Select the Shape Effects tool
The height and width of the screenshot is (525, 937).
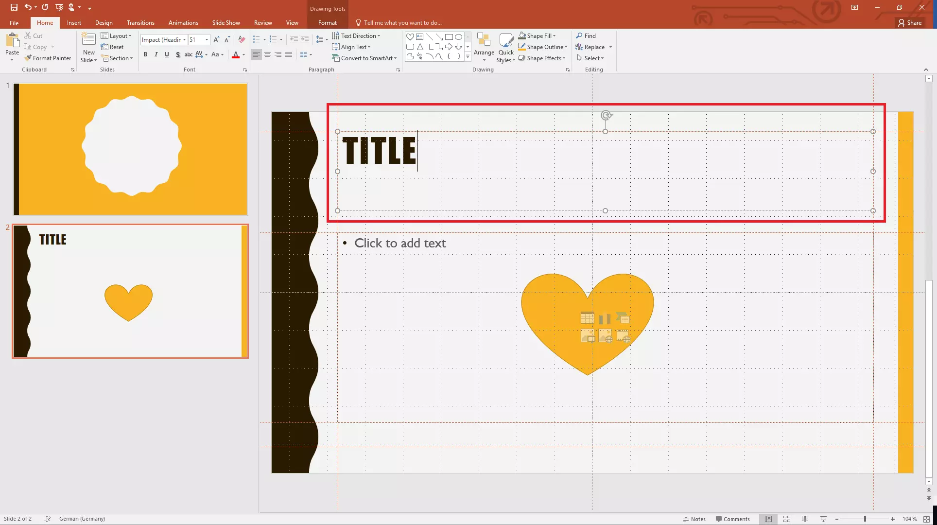(542, 58)
